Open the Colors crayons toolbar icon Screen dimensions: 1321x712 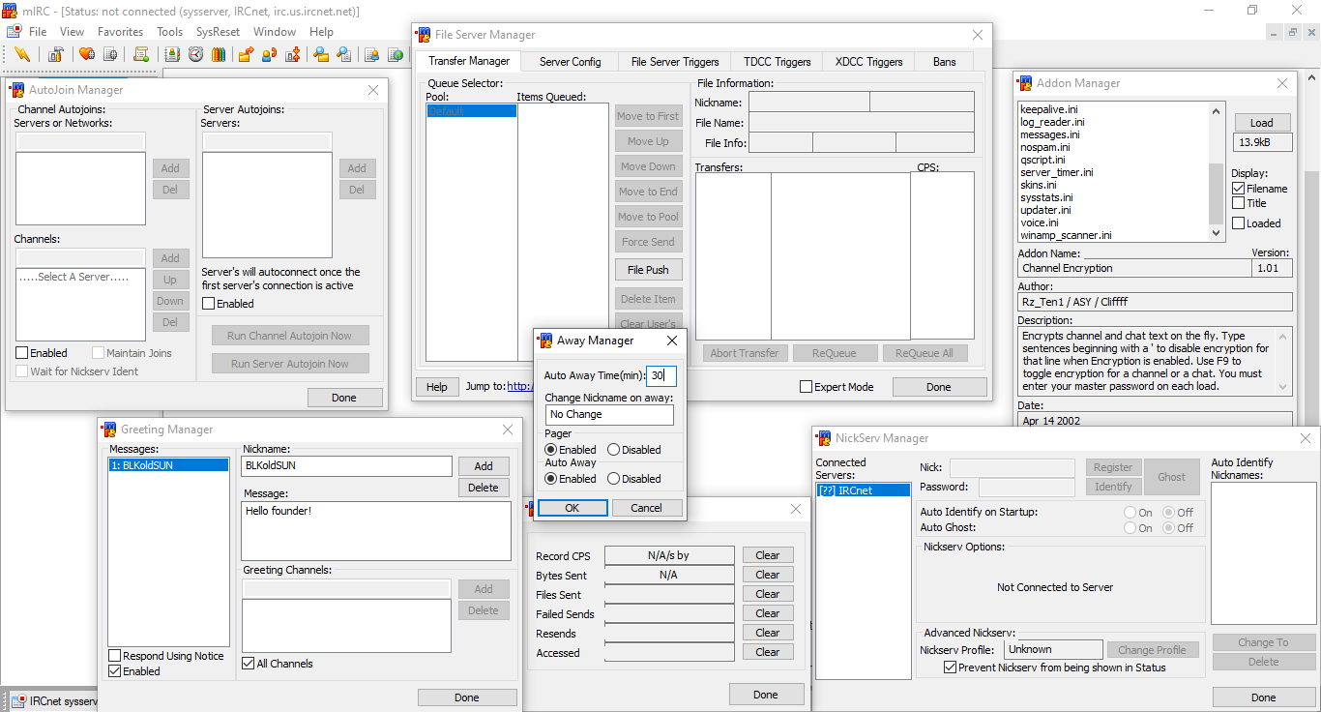coord(219,54)
